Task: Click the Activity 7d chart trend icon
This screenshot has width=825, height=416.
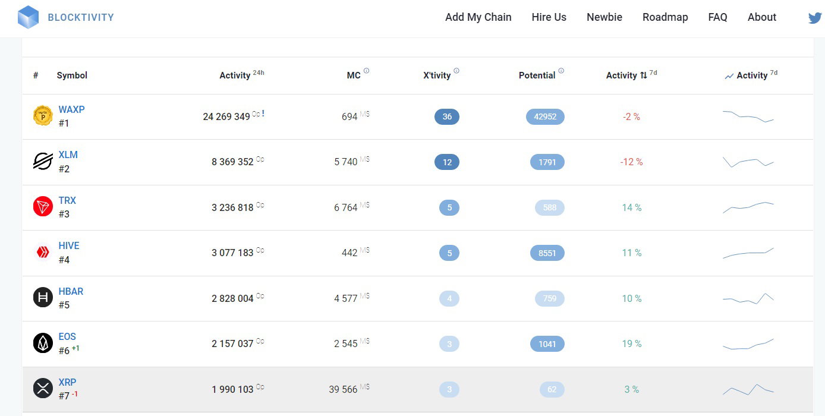Action: tap(729, 76)
